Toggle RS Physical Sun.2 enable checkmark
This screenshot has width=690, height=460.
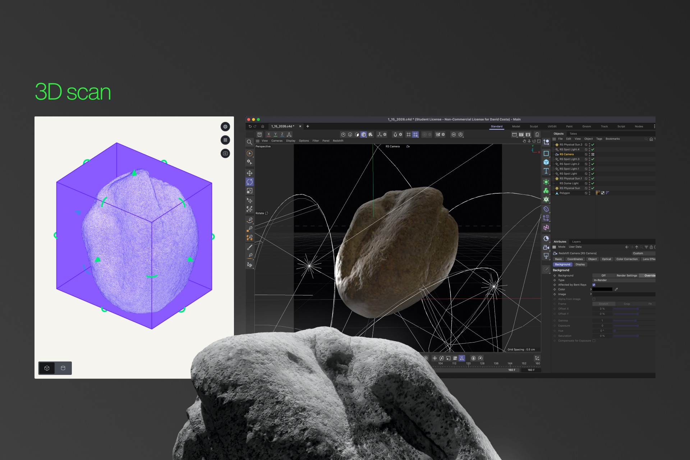pyautogui.click(x=593, y=145)
